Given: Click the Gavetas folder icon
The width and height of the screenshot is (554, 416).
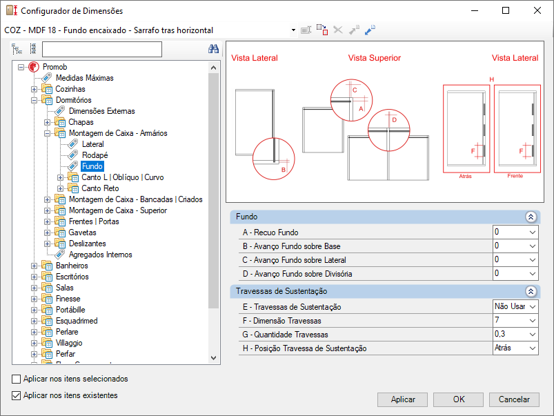Looking at the screenshot, I should pos(60,232).
